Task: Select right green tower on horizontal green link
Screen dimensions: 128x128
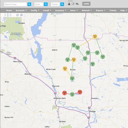Action: pyautogui.click(x=97, y=53)
